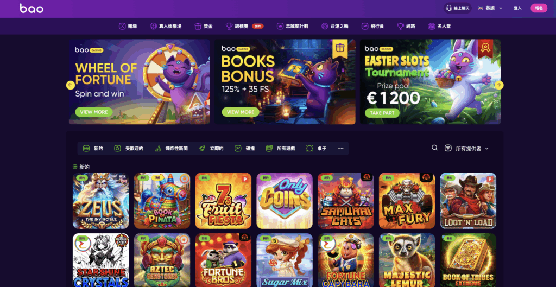
Task: Open live chat headset icon
Action: tap(448, 8)
